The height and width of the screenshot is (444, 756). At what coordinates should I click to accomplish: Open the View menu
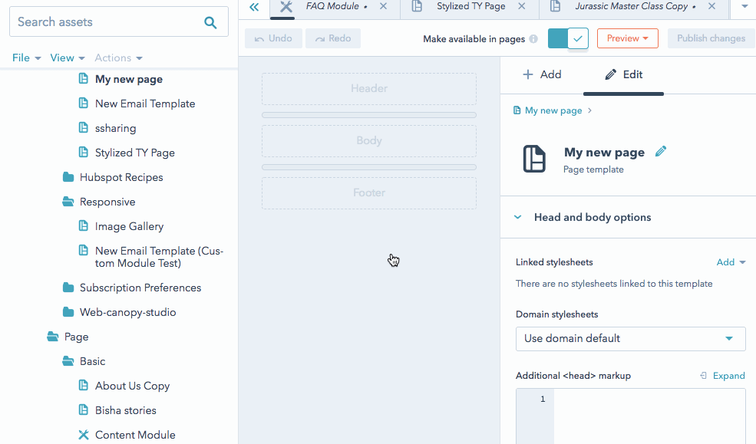tap(68, 58)
